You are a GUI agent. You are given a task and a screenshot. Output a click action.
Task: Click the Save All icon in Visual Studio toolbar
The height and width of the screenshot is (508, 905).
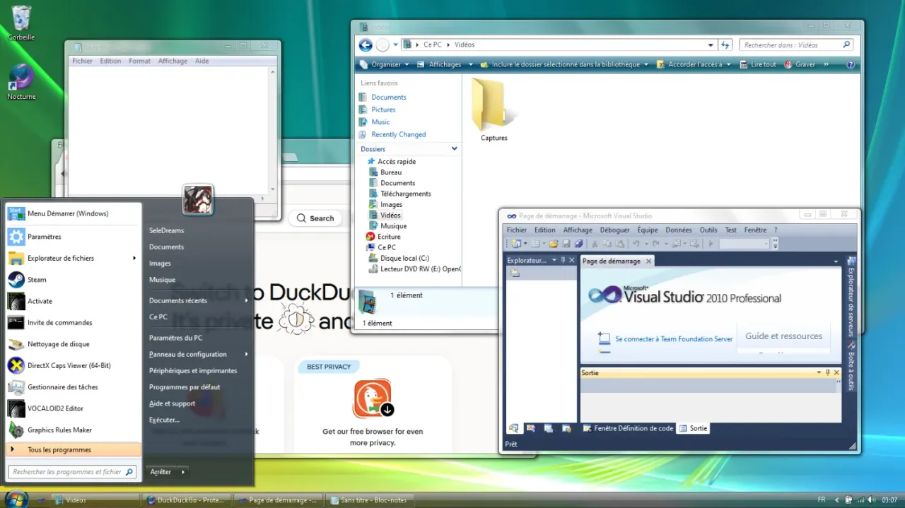579,244
